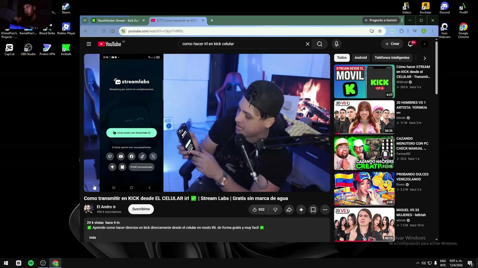Open YouTube notifications bell
Viewport: 478px width, 268px height.
411,44
